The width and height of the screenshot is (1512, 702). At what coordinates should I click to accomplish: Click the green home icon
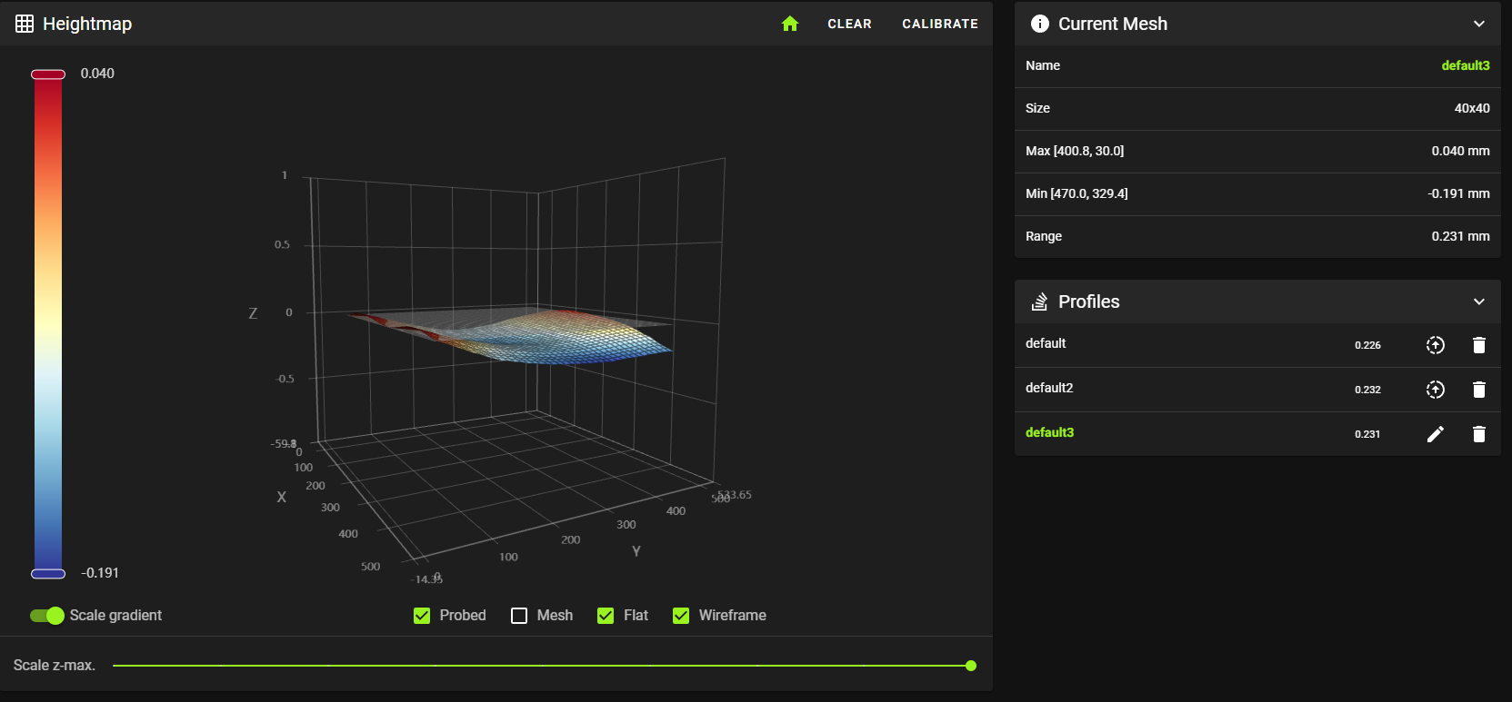point(790,24)
